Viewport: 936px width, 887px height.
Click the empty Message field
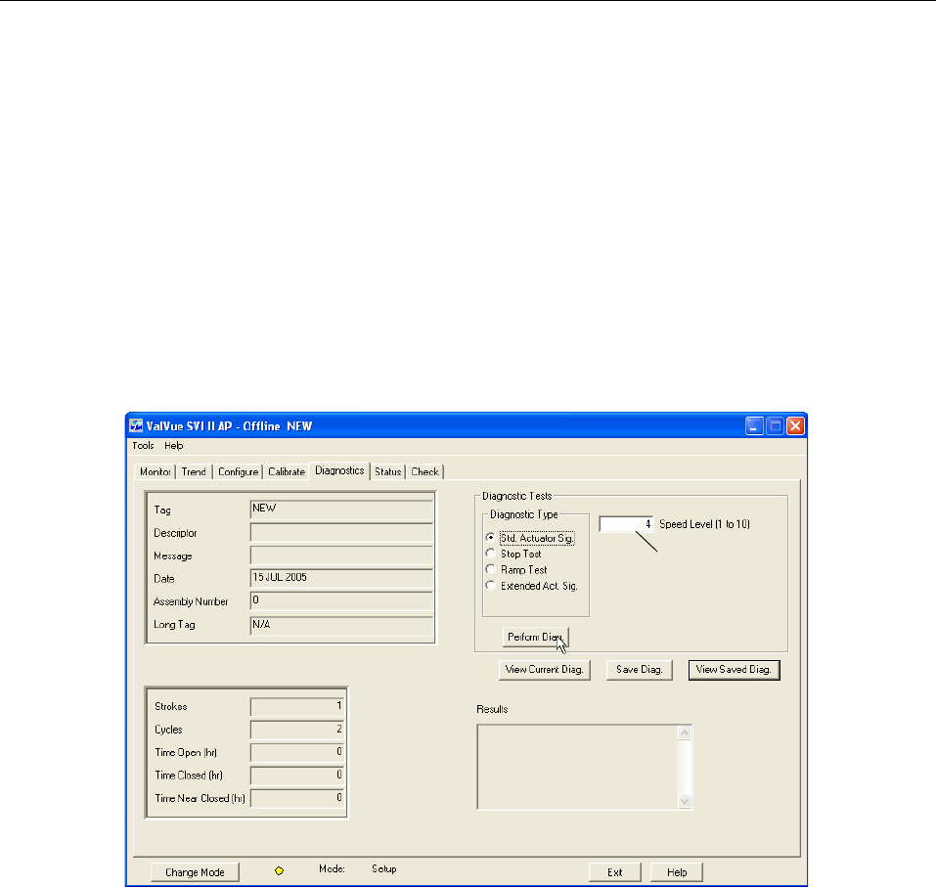click(x=341, y=555)
